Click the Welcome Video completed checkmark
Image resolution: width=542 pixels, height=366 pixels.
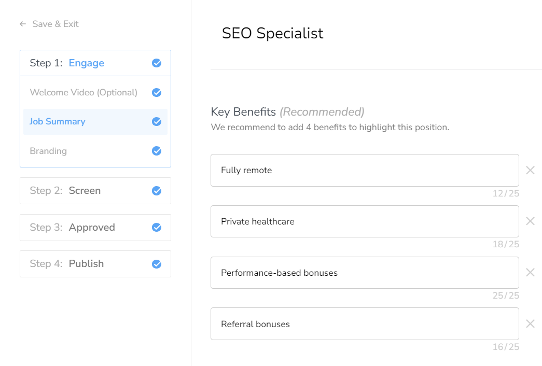click(x=157, y=93)
